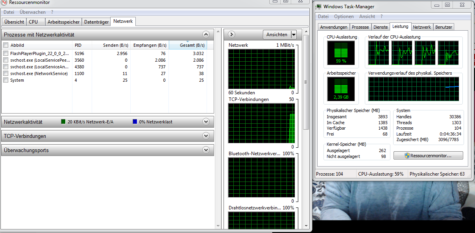Sort by the Empfangen (B/s) column header
Screen dimensions: 475x233
pos(150,45)
